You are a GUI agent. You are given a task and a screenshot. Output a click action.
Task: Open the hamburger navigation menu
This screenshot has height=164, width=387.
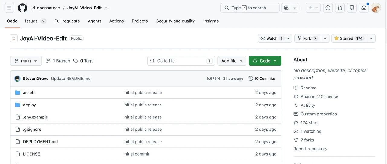pyautogui.click(x=9, y=8)
